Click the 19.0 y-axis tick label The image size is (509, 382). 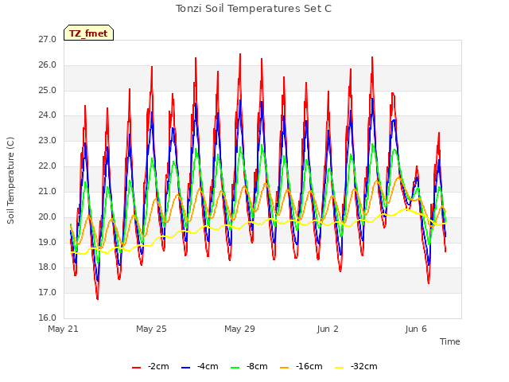click(48, 242)
